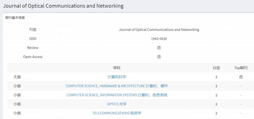
Task: Click the 分区 column header
Action: pos(216,68)
